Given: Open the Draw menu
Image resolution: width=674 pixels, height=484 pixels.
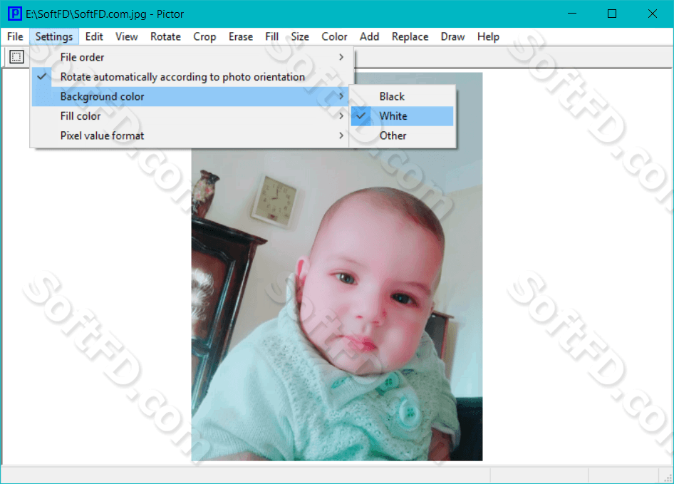Looking at the screenshot, I should 452,36.
